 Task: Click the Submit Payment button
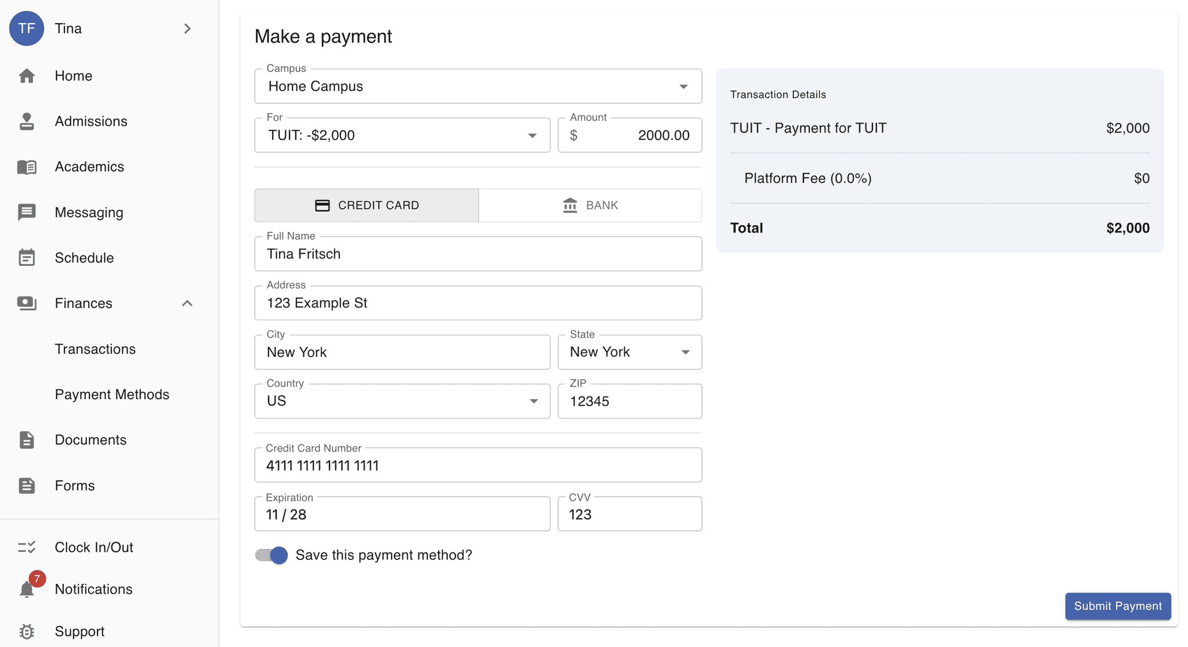pyautogui.click(x=1117, y=606)
